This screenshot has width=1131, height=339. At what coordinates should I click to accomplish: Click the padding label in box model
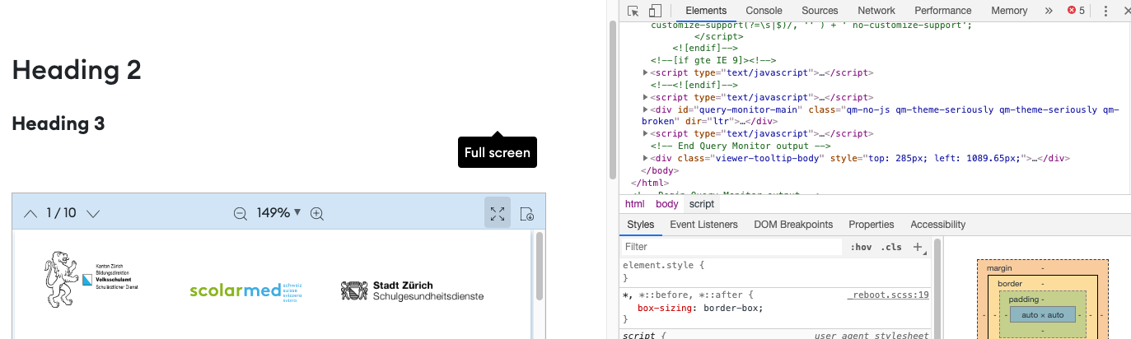(x=1023, y=300)
